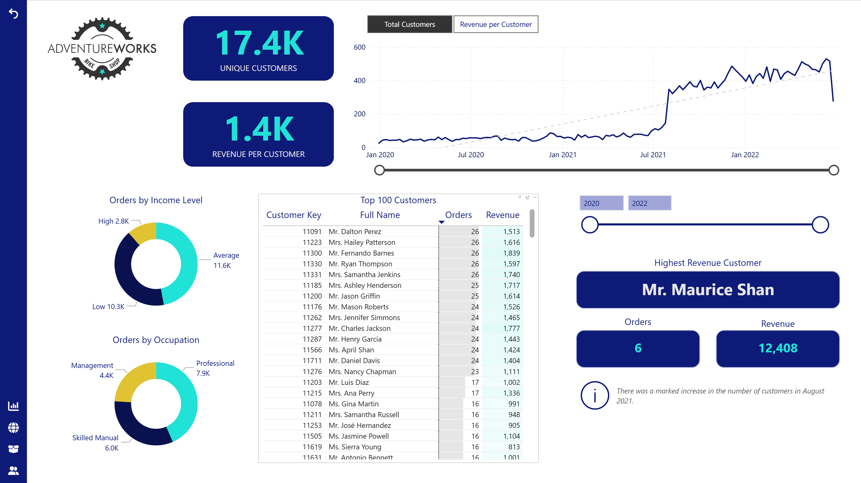Switch to Revenue per Customer tab

click(x=495, y=24)
